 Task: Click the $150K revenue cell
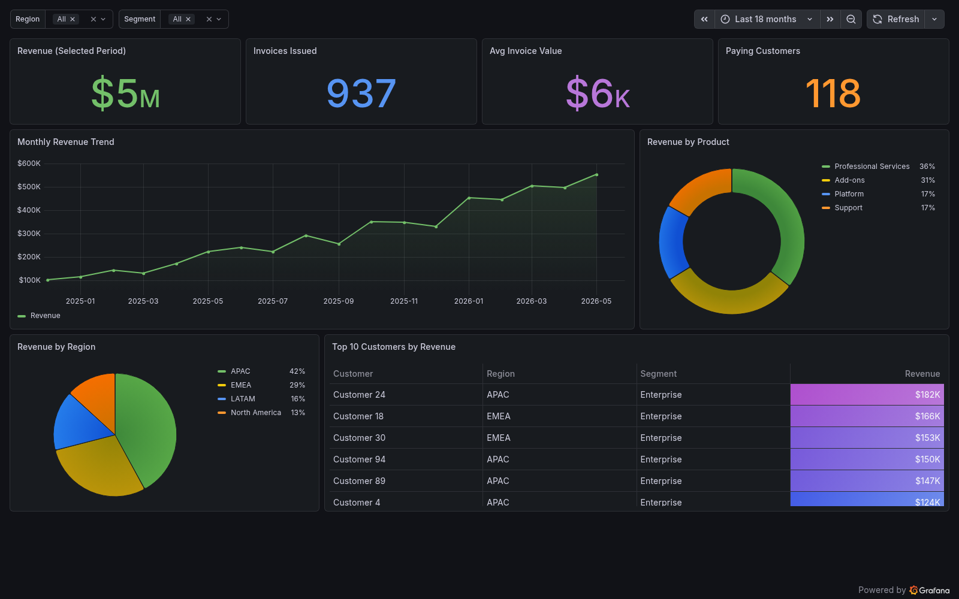click(x=867, y=459)
